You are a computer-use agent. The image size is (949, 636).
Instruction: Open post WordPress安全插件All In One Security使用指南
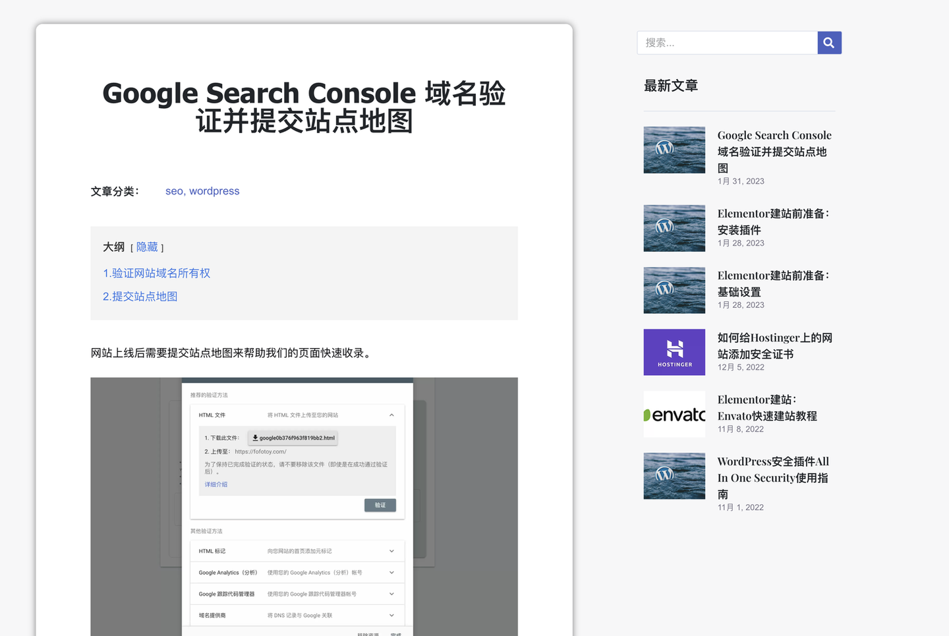773,478
